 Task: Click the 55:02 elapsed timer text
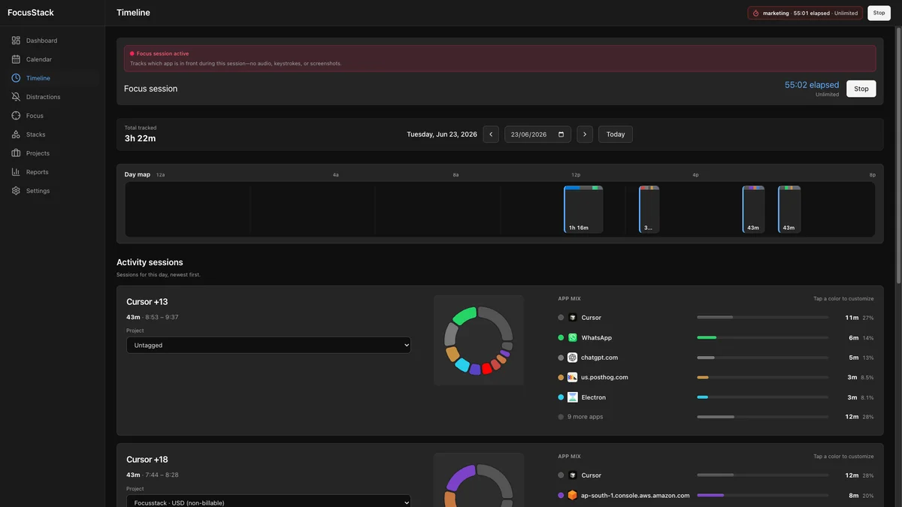812,85
